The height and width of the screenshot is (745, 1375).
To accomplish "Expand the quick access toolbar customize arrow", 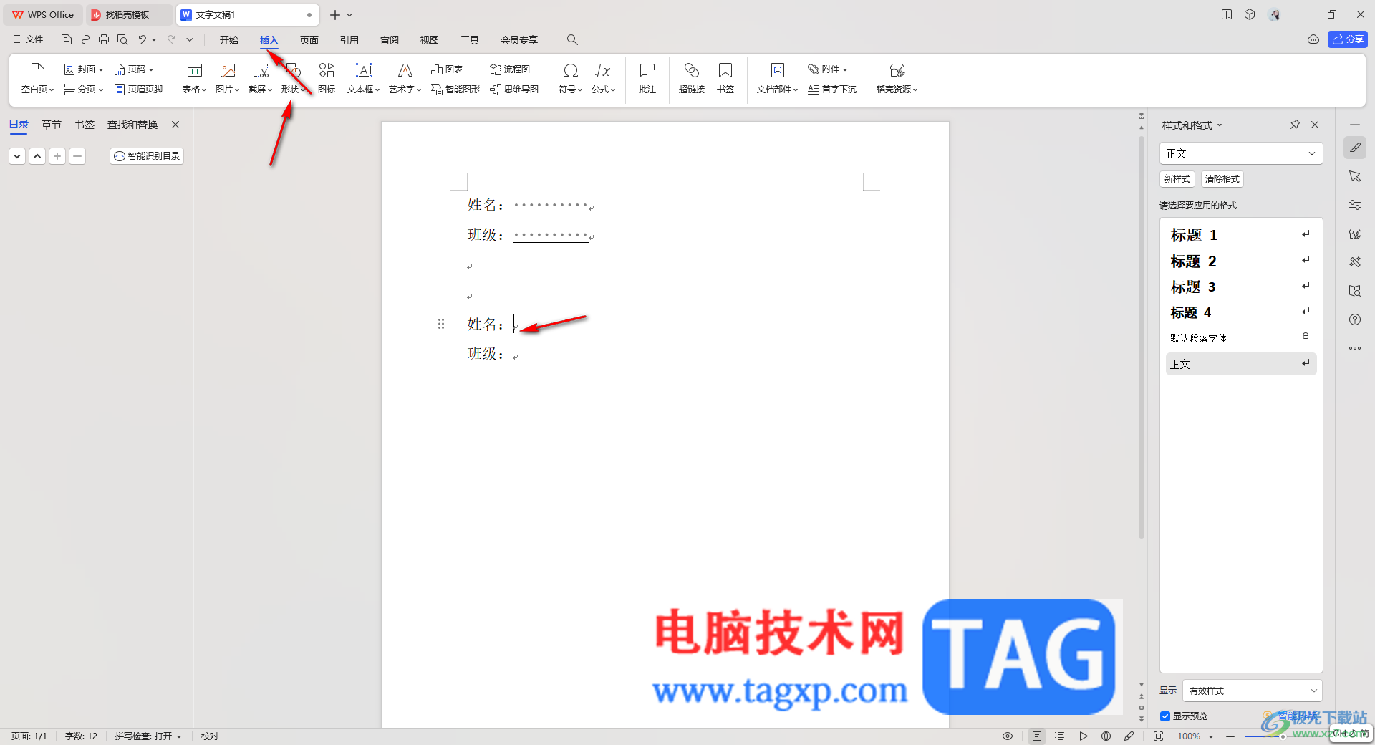I will 190,40.
